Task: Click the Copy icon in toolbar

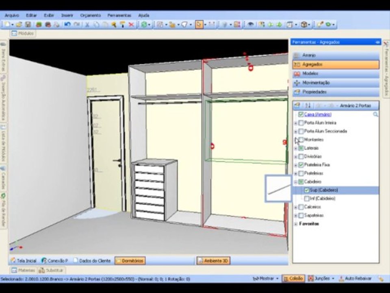Action: click(97, 24)
